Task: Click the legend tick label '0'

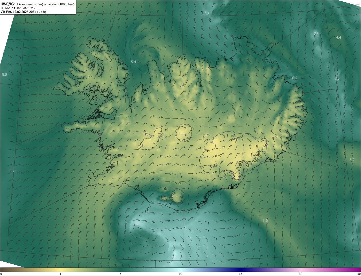Action: (1, 274)
